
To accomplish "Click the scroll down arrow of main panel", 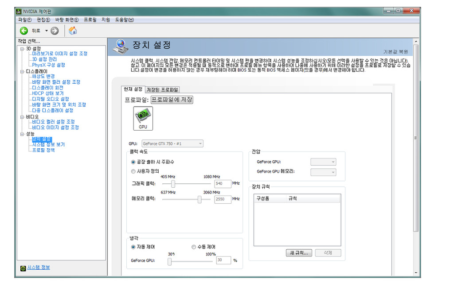I will [416, 273].
